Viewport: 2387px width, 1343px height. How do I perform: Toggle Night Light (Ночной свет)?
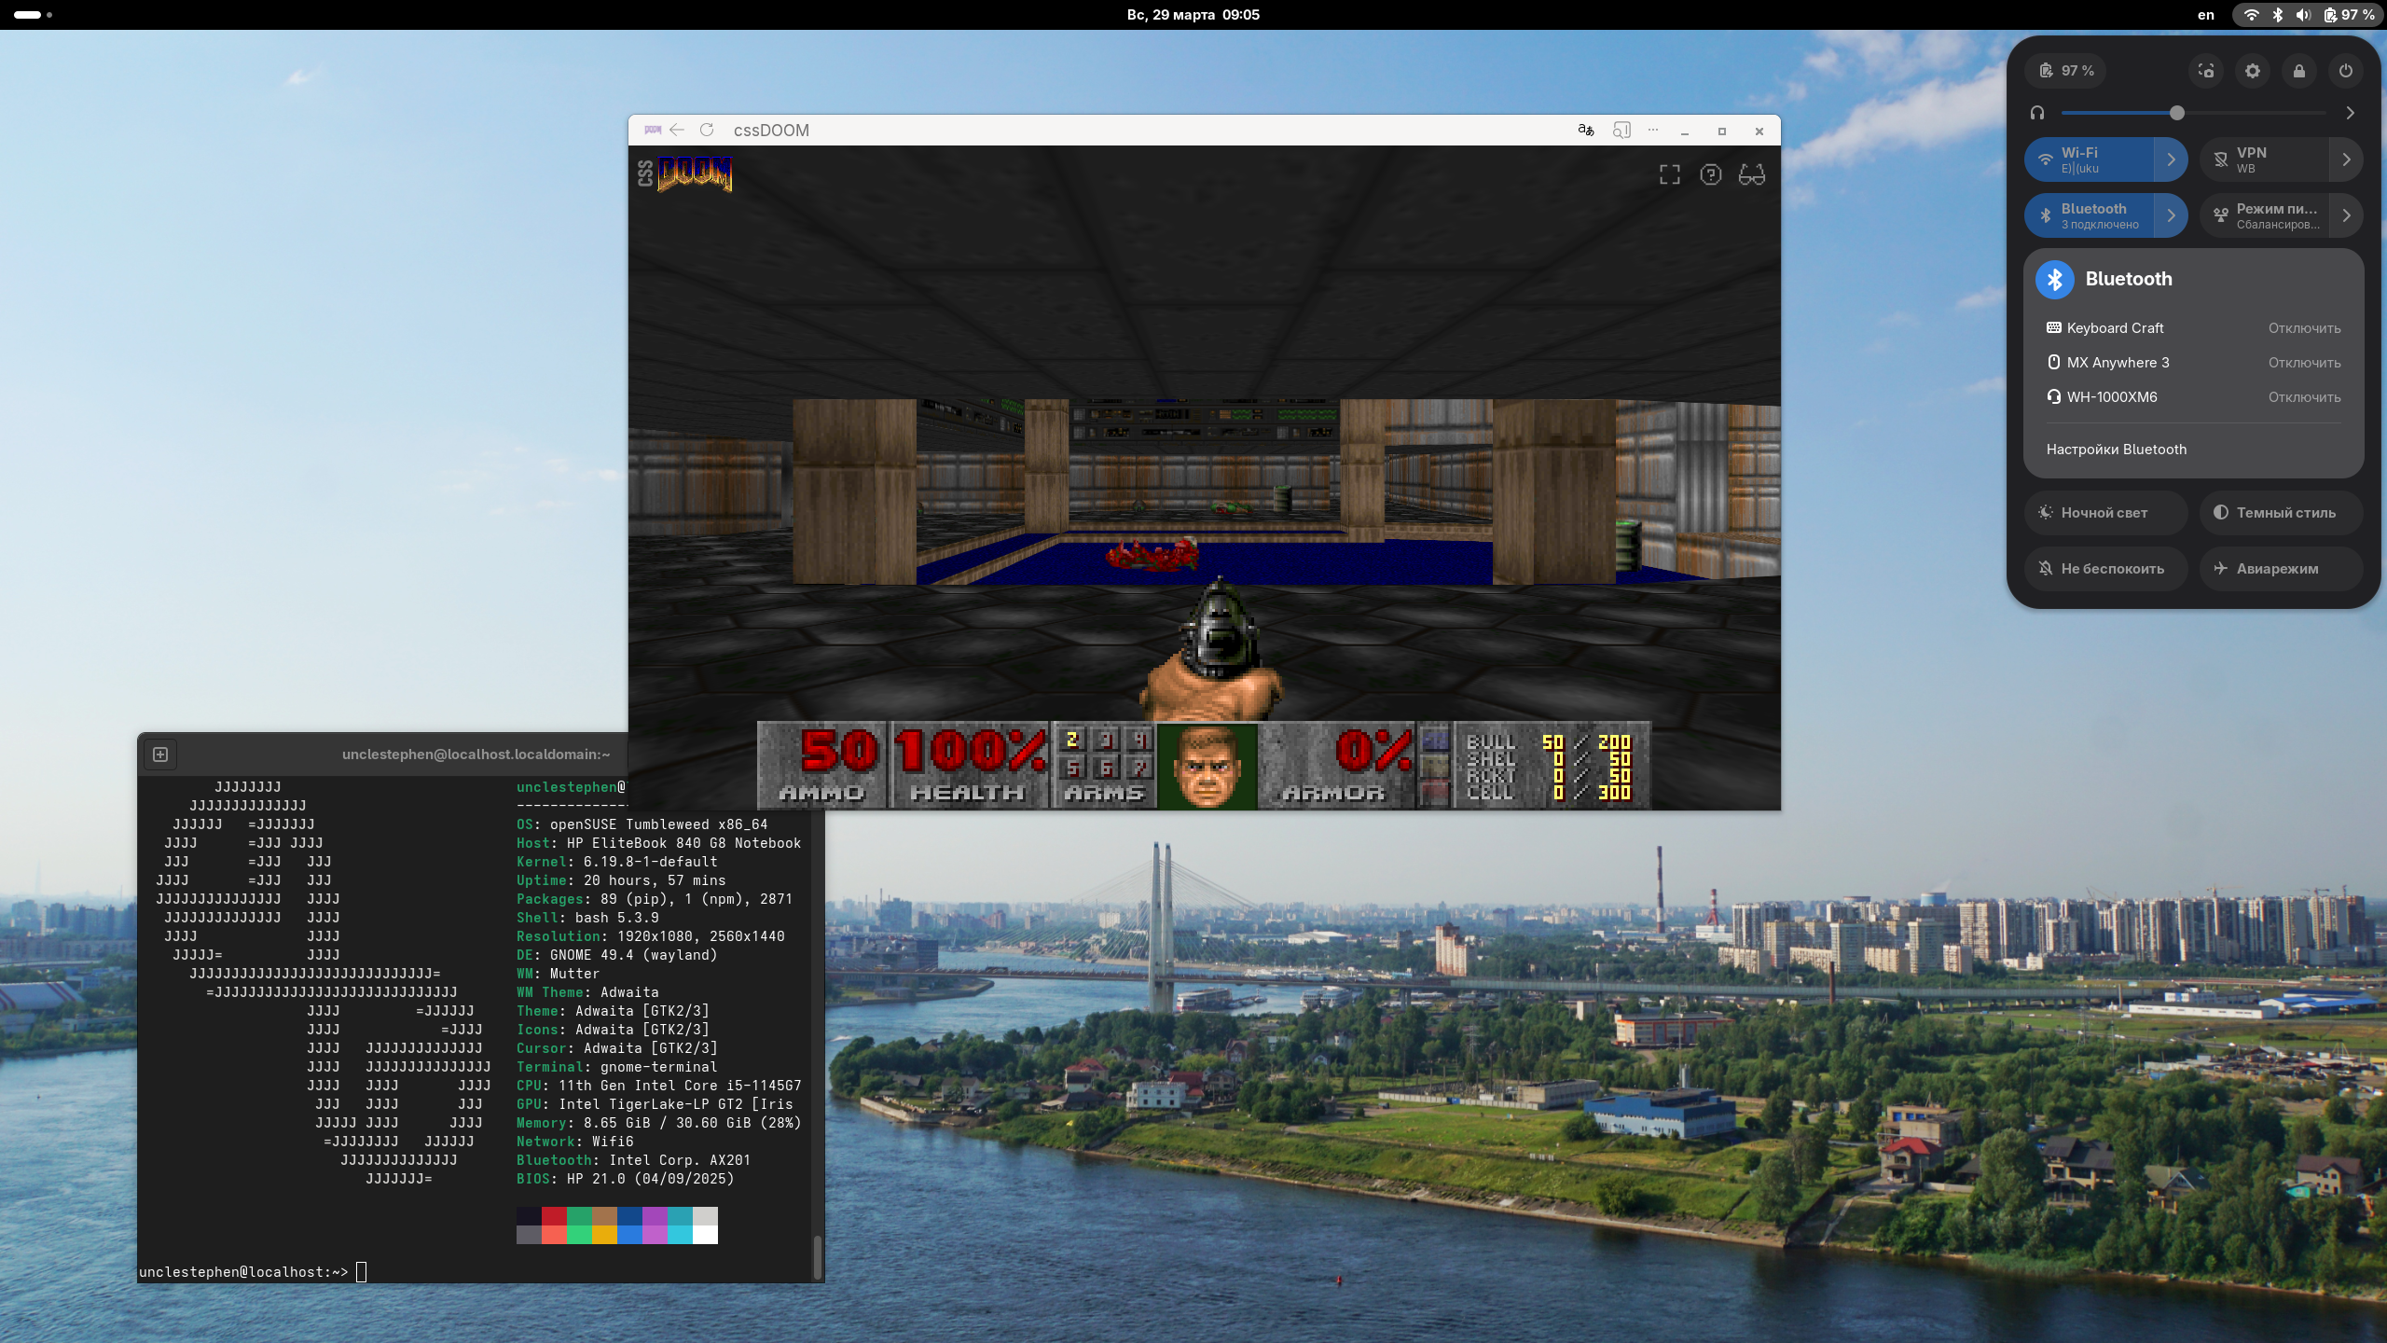coord(2105,513)
